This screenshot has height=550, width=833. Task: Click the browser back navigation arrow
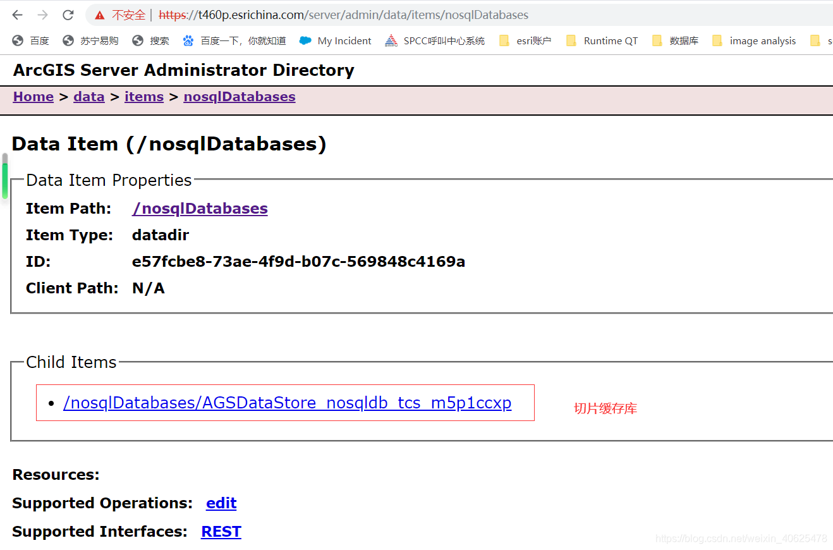pos(17,15)
